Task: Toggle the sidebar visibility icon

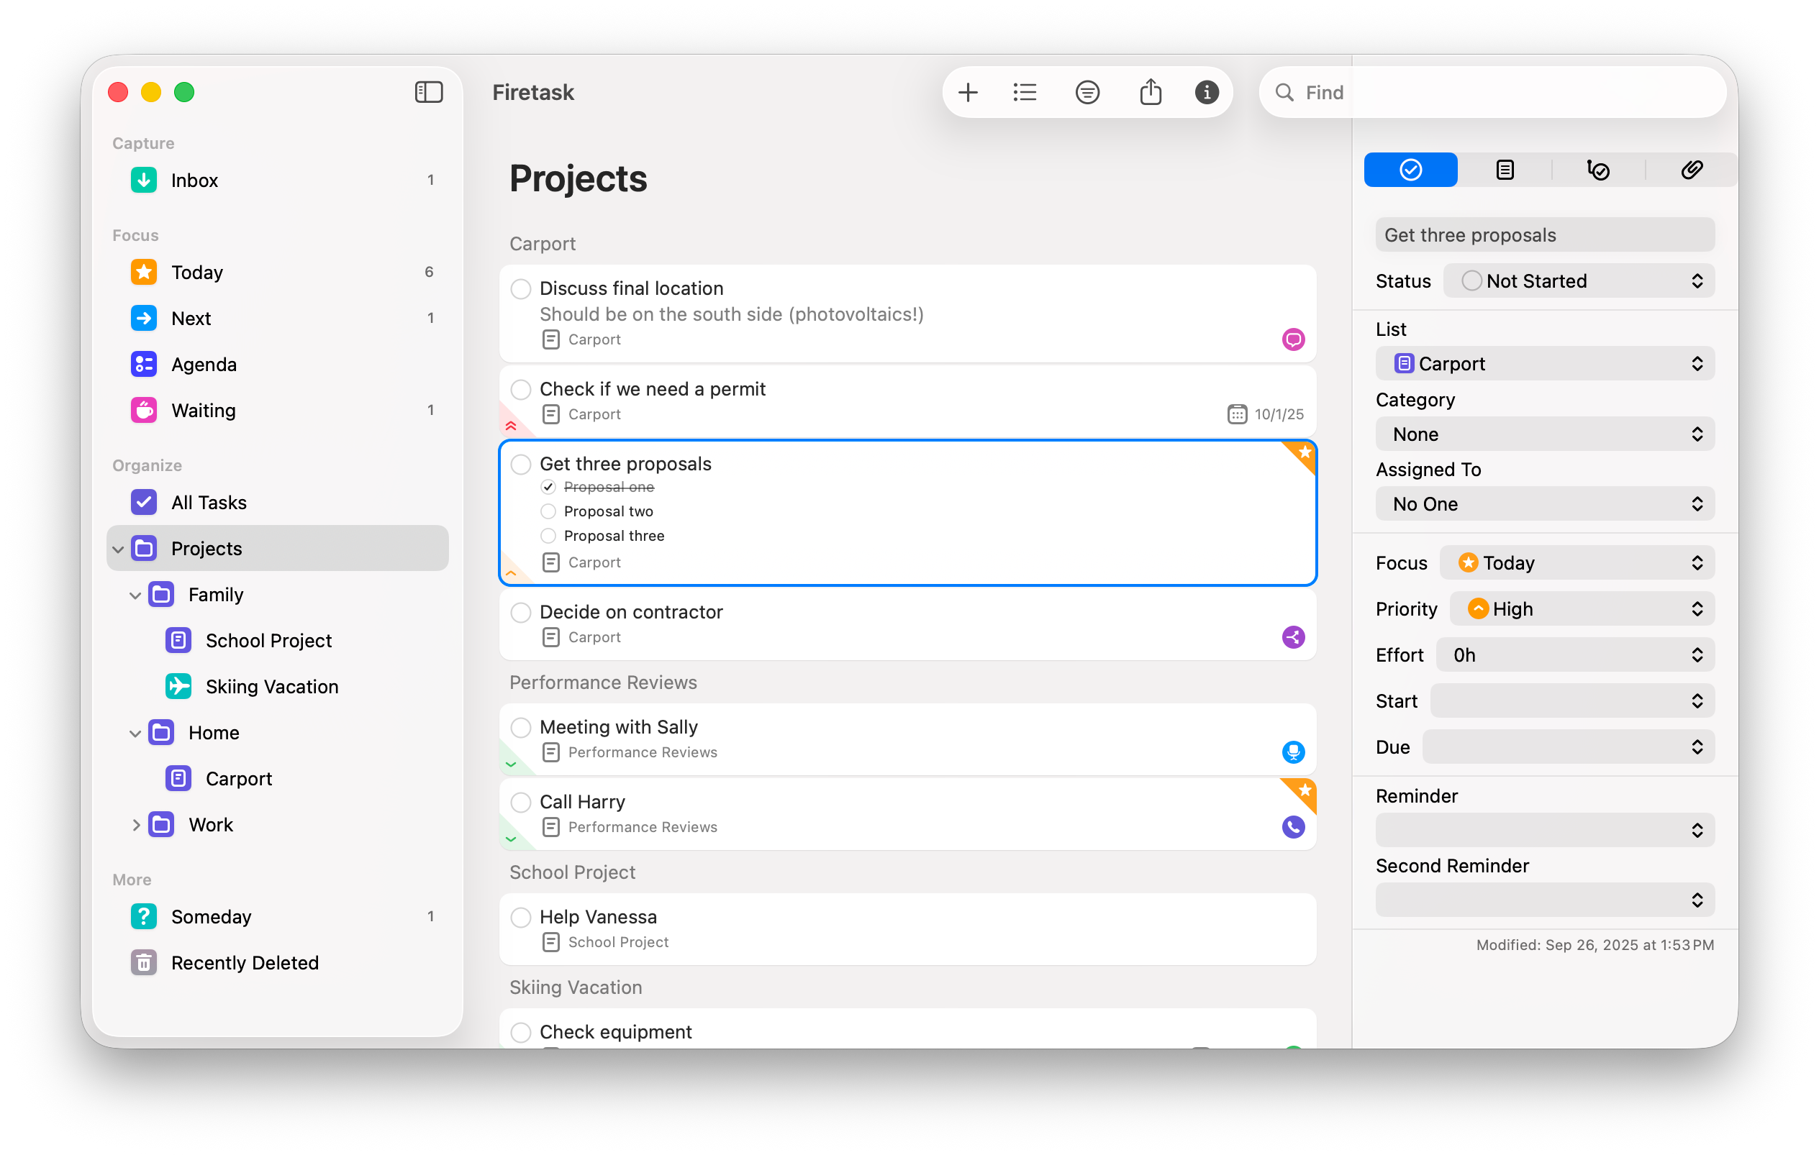Action: click(428, 92)
